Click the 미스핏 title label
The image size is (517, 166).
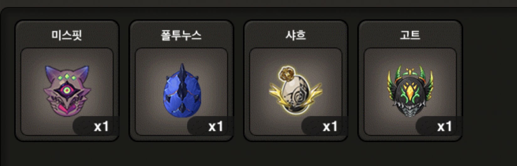click(67, 35)
